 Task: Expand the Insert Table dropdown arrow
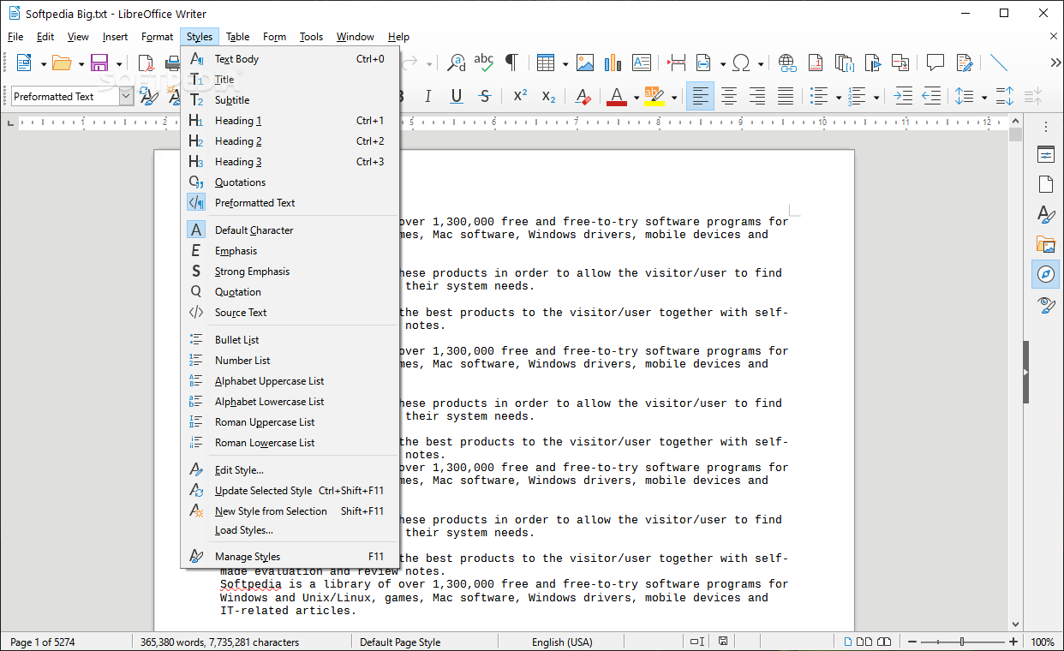[x=565, y=63]
